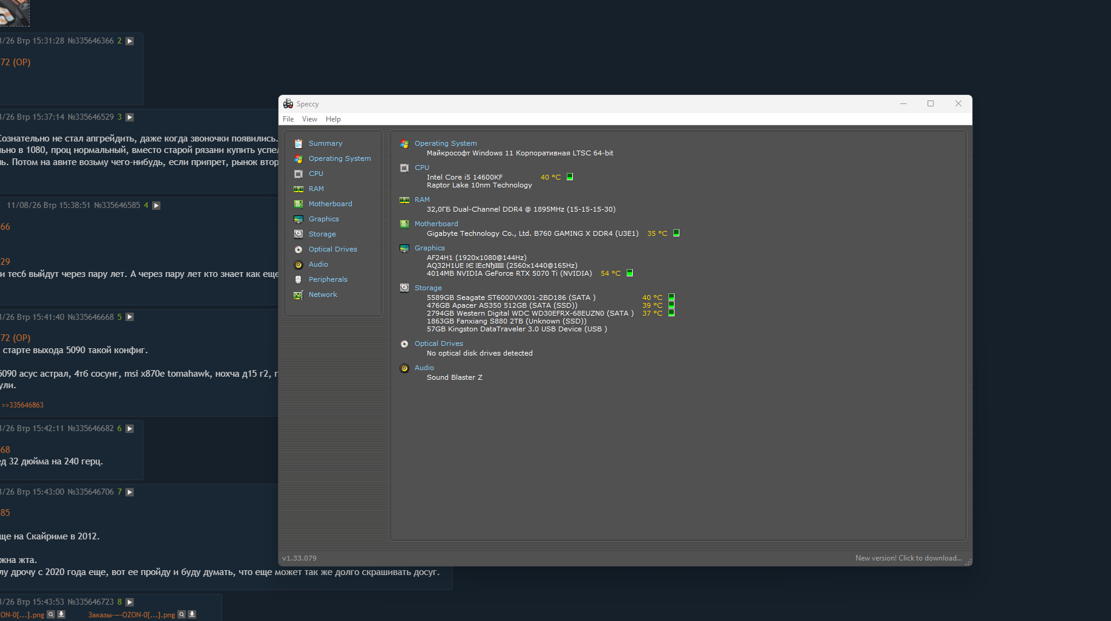The image size is (1111, 621).
Task: Click the '32,0ГБ Dual-Channel DDR4' RAM line
Action: pos(521,209)
